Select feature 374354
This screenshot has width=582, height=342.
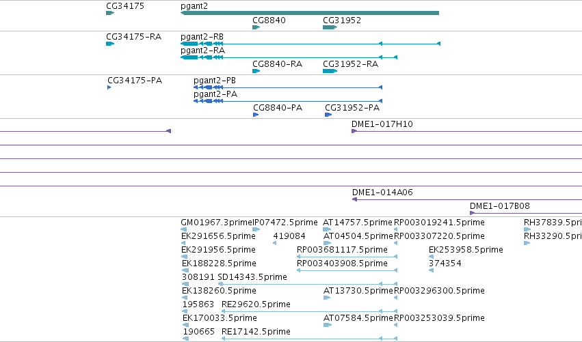tap(431, 270)
